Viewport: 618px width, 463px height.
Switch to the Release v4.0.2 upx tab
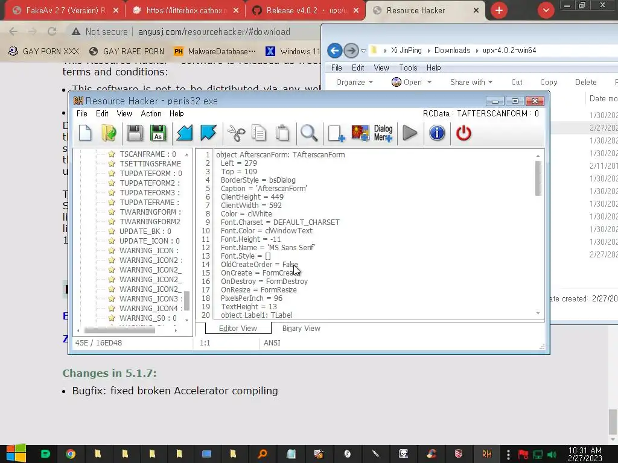pyautogui.click(x=306, y=11)
